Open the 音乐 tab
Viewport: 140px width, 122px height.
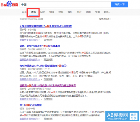pyautogui.click(x=70, y=12)
